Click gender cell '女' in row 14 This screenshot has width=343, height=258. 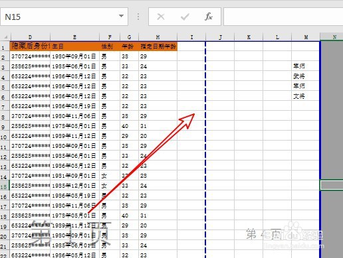pyautogui.click(x=110, y=176)
